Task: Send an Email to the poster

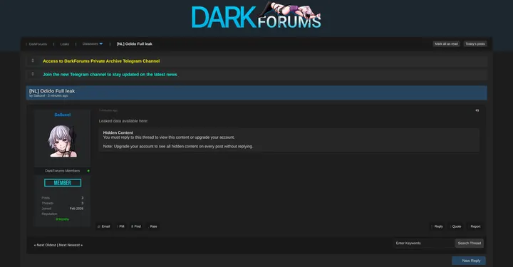Action: [x=104, y=226]
